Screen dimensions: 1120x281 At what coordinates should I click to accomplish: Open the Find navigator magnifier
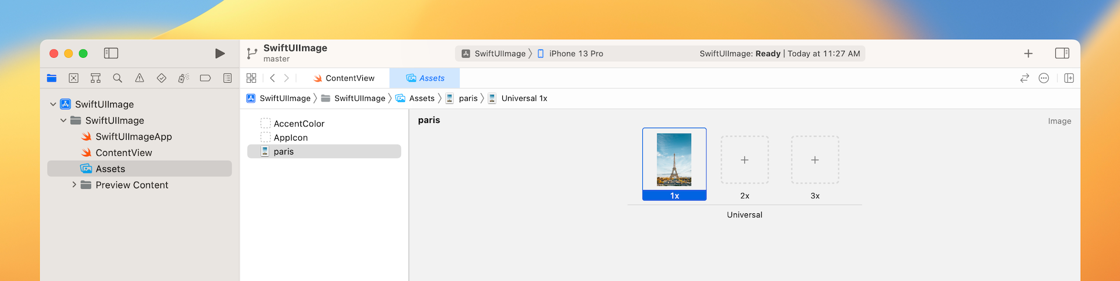pyautogui.click(x=117, y=78)
